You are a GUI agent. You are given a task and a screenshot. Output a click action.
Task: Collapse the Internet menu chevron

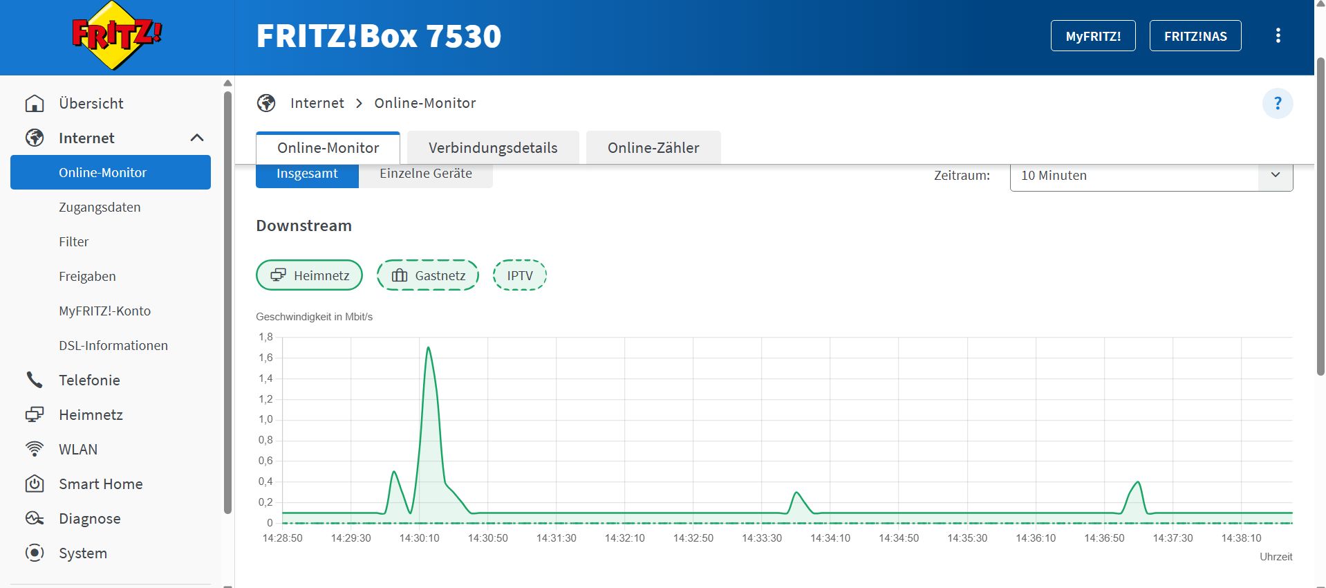(x=197, y=138)
